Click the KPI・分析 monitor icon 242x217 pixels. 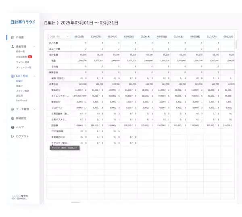coord(13,76)
